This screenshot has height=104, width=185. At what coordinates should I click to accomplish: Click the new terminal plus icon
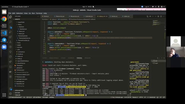point(158,58)
